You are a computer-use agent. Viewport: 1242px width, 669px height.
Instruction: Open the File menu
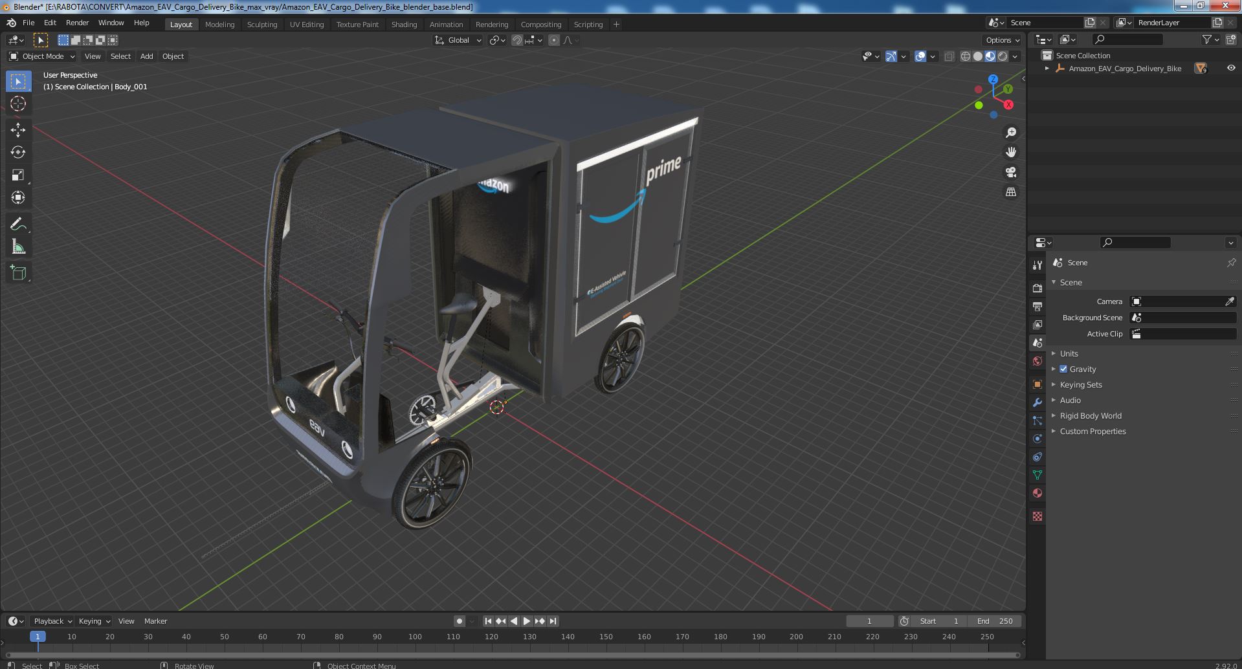pos(28,23)
